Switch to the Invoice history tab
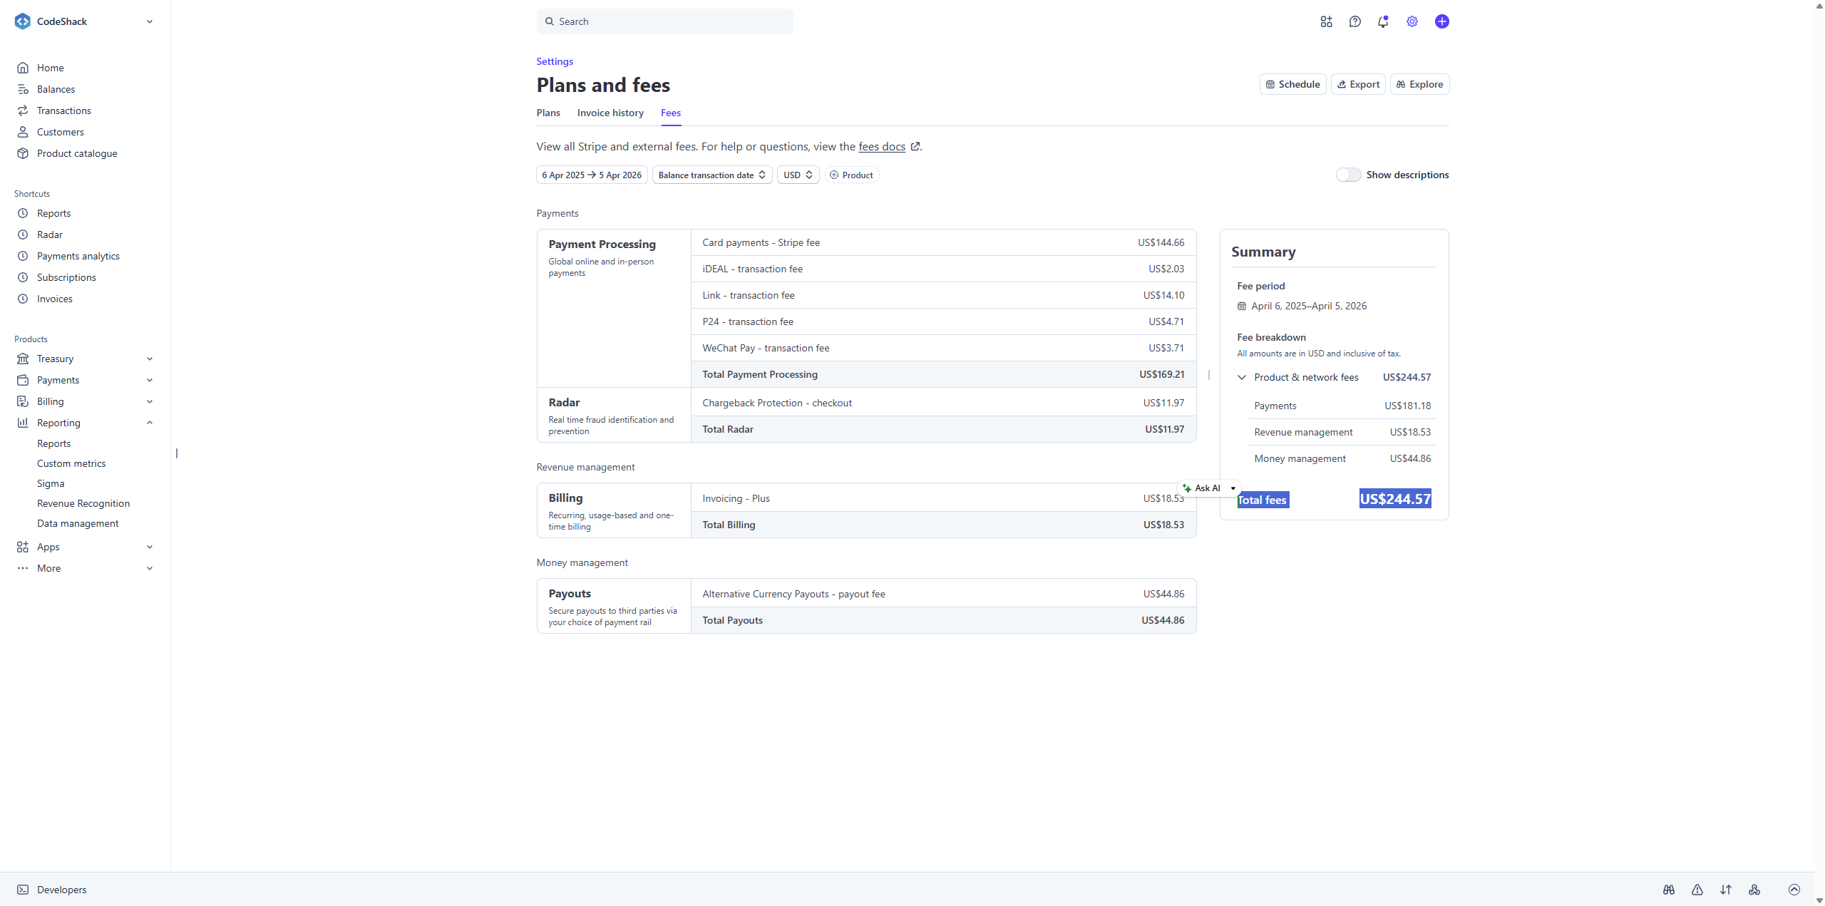Image resolution: width=1825 pixels, height=906 pixels. pyautogui.click(x=610, y=113)
